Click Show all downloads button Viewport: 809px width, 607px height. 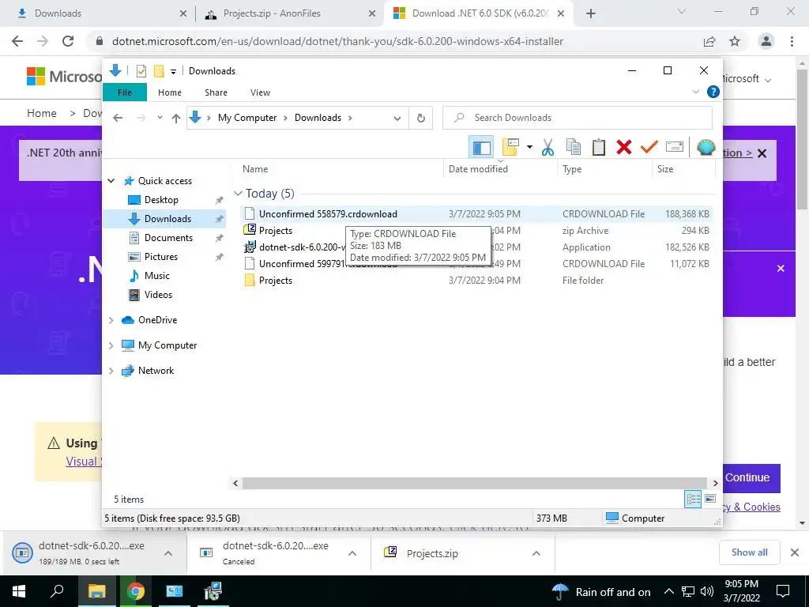point(750,552)
